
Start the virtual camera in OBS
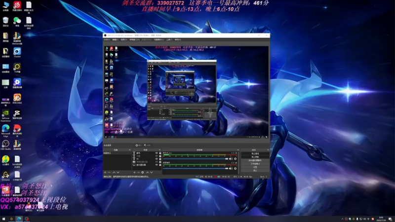(255, 160)
